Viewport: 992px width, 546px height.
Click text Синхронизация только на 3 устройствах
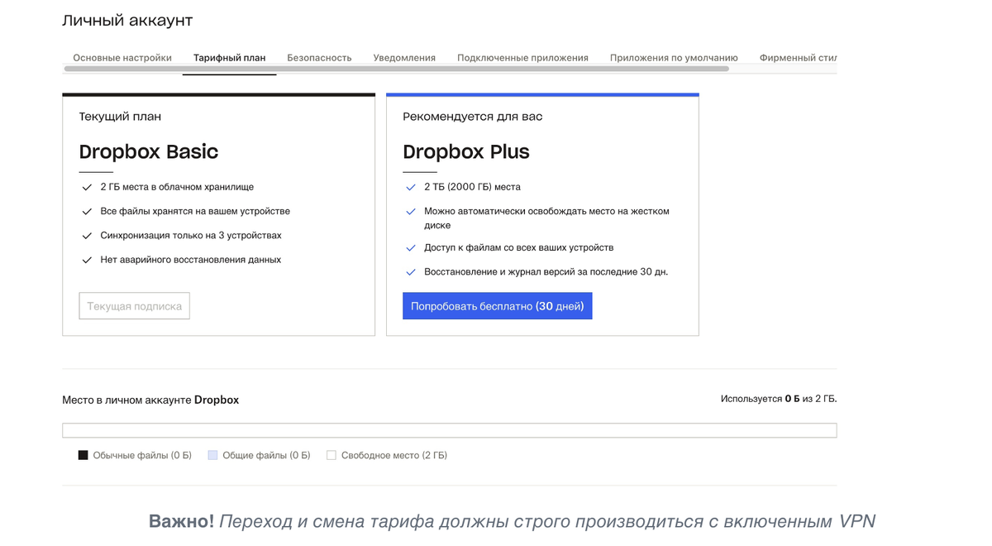pos(191,236)
